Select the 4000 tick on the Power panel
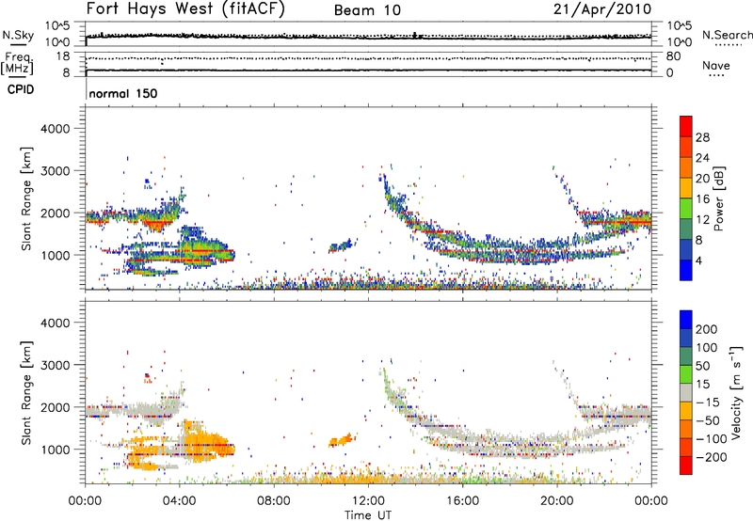The image size is (753, 521). coord(55,129)
